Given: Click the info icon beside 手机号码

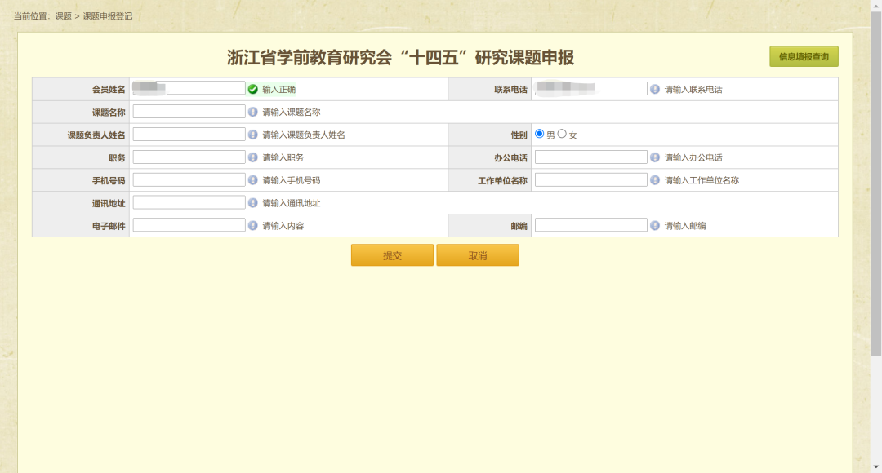Looking at the screenshot, I should click(x=253, y=179).
